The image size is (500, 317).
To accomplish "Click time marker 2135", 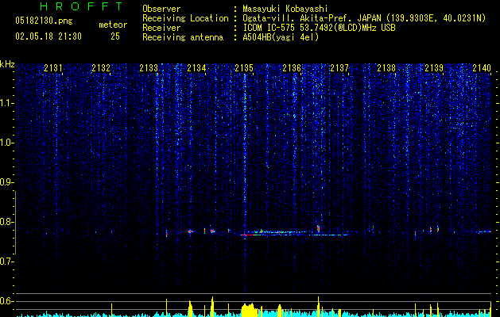I will click(244, 68).
